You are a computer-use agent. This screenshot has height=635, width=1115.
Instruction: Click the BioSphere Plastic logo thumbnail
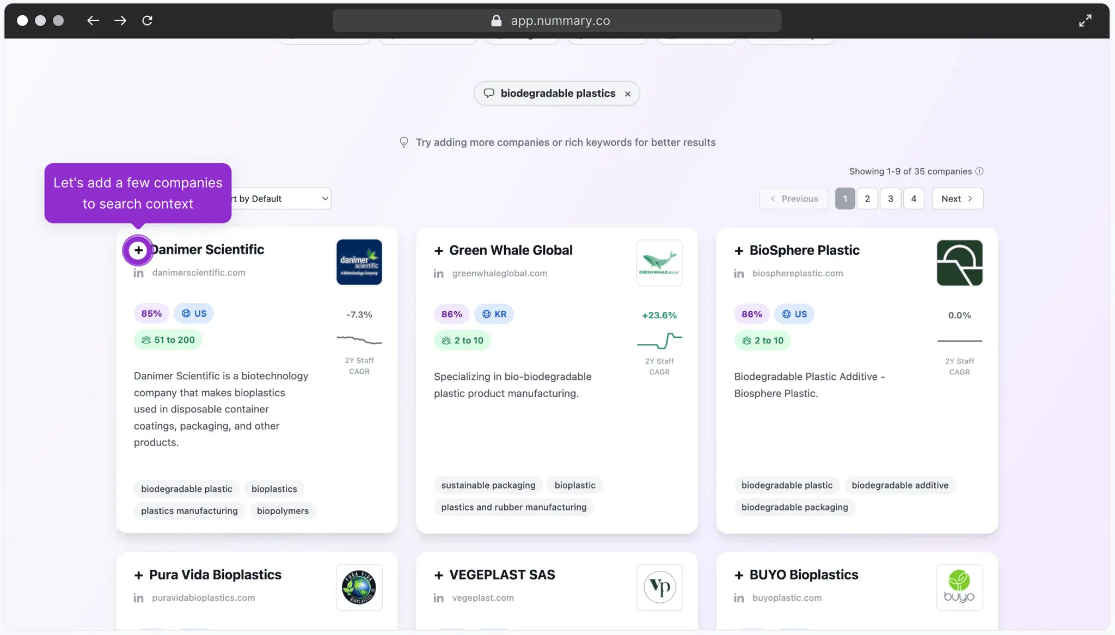pyautogui.click(x=959, y=263)
